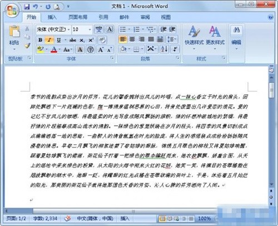
Task: Open the 页面布局 ribbon tab
Action: [78, 17]
